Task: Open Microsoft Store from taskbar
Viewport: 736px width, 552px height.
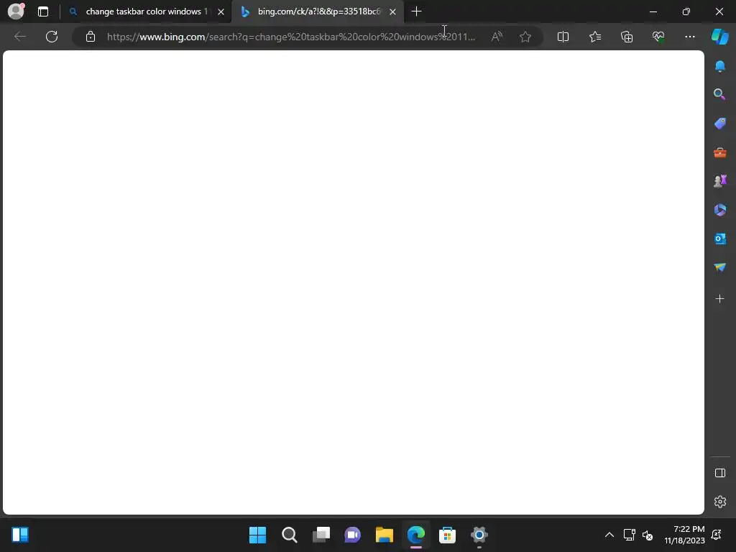Action: pos(447,535)
